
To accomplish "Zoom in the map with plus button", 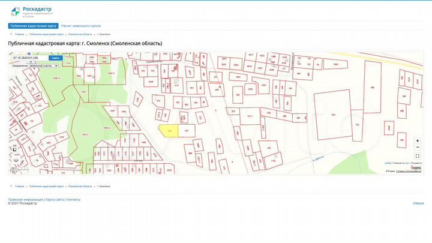I will click(x=418, y=141).
